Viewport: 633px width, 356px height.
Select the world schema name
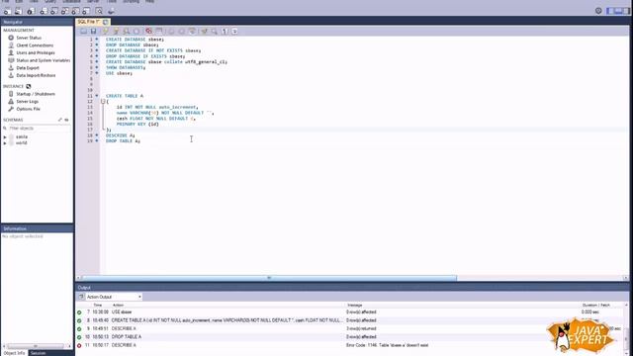[22, 142]
